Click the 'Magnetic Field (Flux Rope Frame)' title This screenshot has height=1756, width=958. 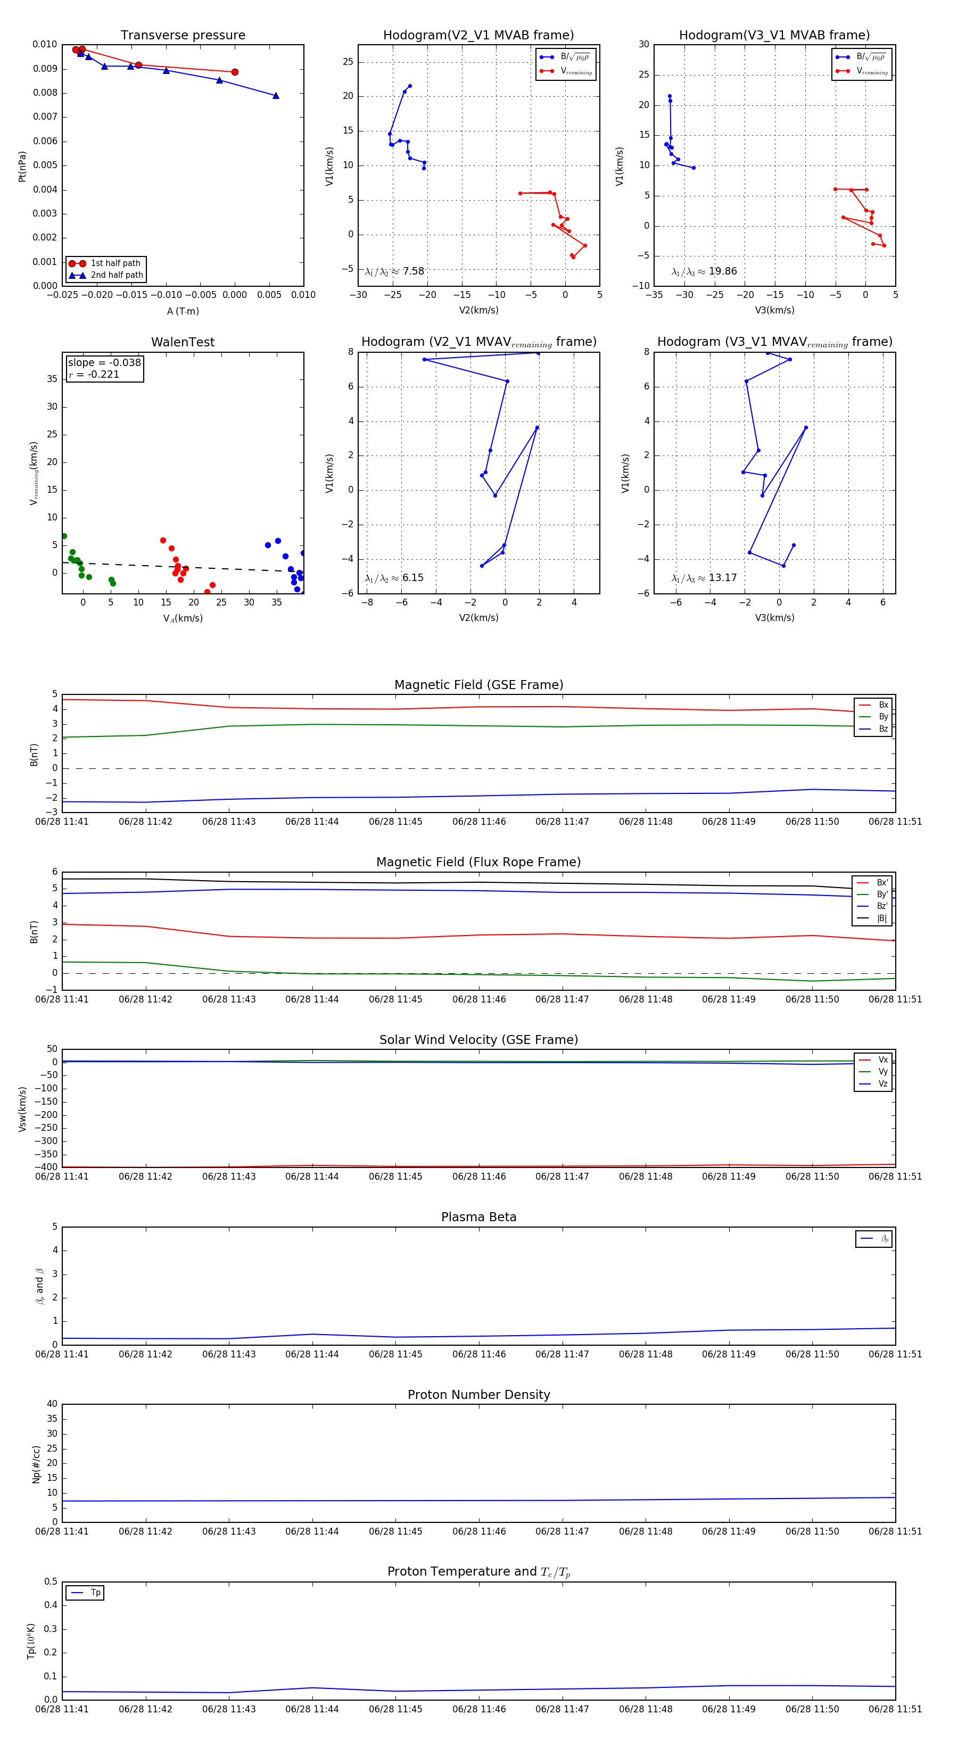478,863
